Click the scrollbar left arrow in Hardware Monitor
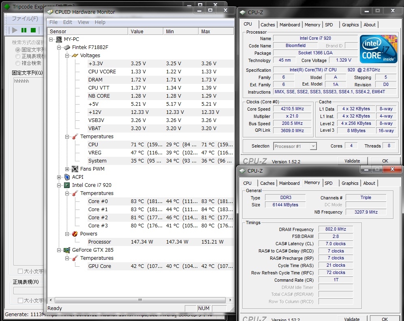The height and width of the screenshot is (321, 404). 51,300
